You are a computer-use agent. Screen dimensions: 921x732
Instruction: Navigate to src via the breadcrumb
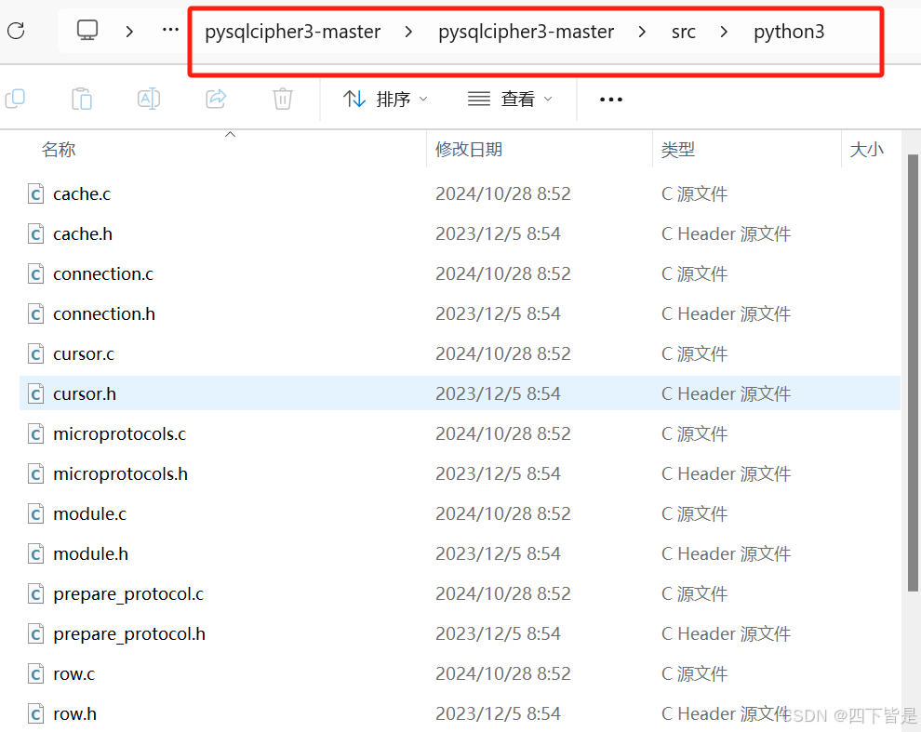(683, 31)
